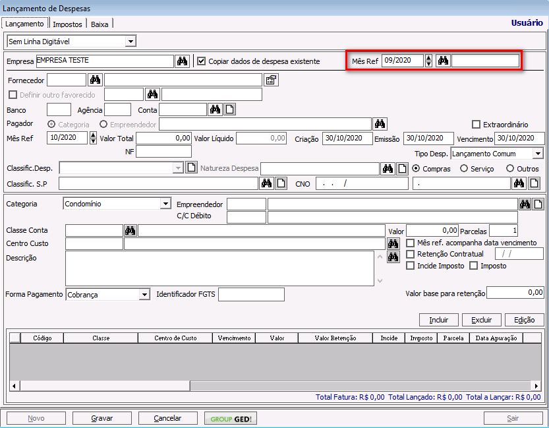Search Descrição with binoculars icon
Viewport: 549px width, 428px height.
point(393,257)
